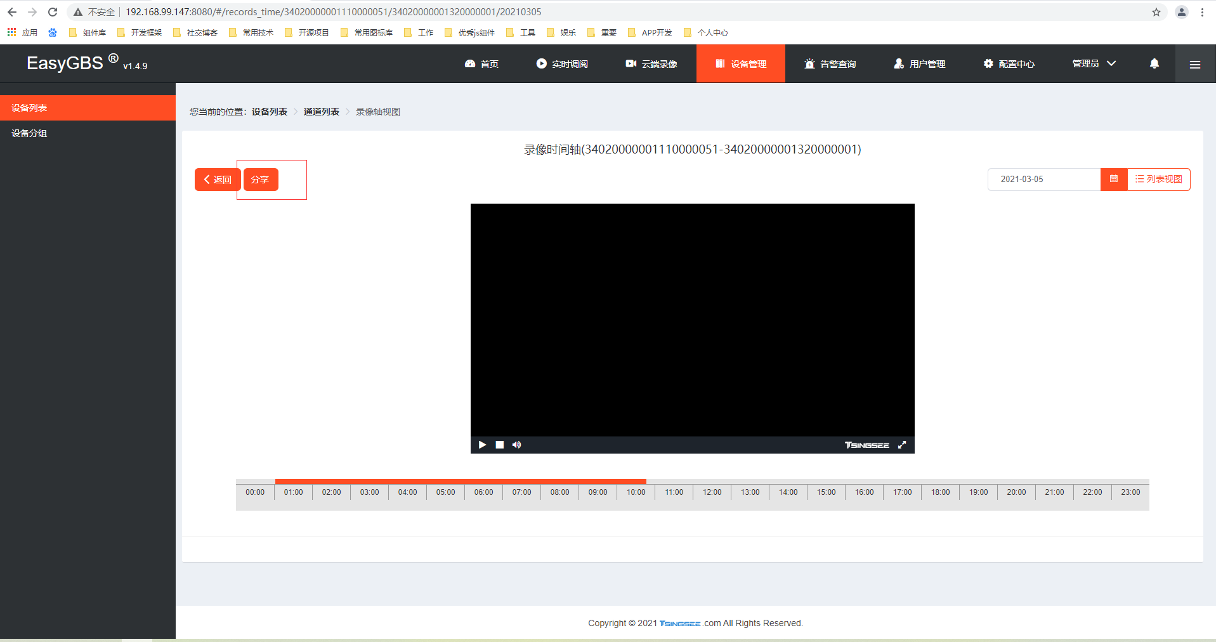Viewport: 1216px width, 642px height.
Task: Click the browser address bar URL
Action: click(334, 12)
